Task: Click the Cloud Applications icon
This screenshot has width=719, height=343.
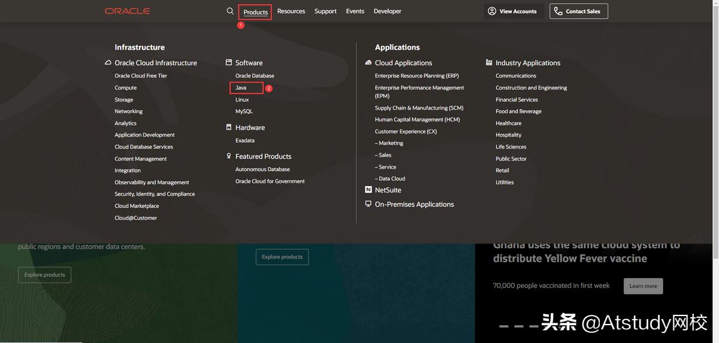Action: (x=368, y=62)
